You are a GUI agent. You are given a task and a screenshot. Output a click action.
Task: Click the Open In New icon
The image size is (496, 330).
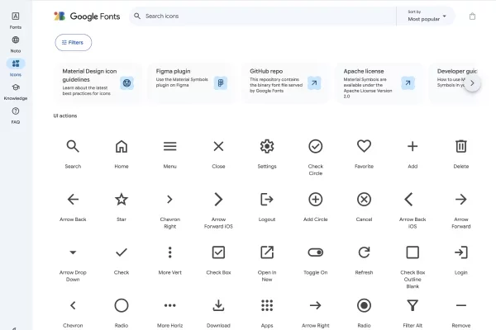pyautogui.click(x=266, y=252)
